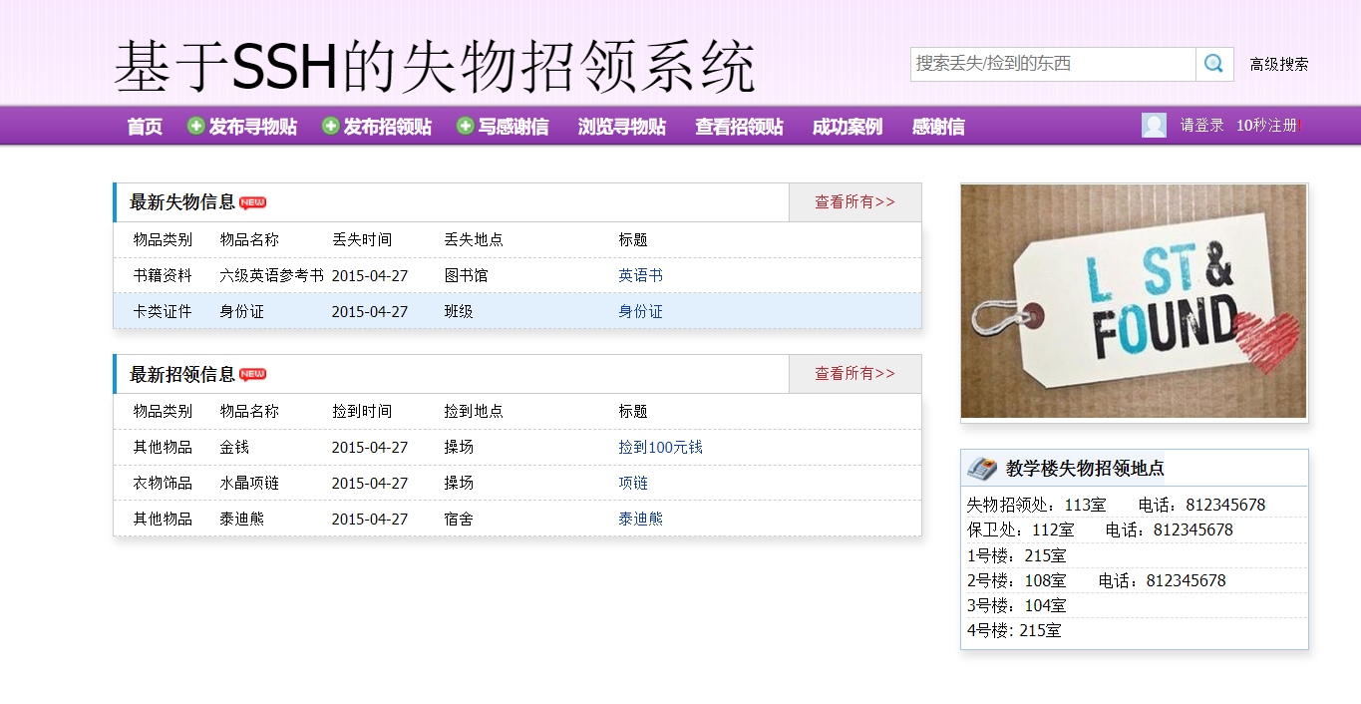Click 查看所有 for latest lost items
Image resolution: width=1361 pixels, height=704 pixels.
point(853,201)
